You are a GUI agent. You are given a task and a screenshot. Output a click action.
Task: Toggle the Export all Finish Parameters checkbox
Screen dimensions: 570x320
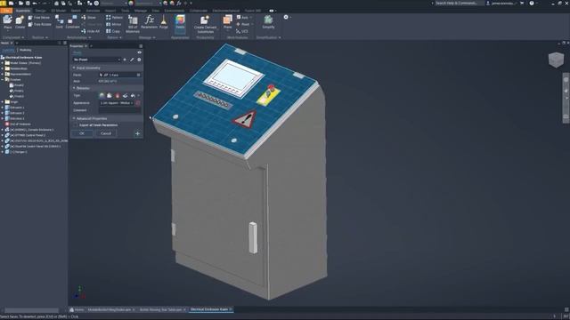[76, 124]
